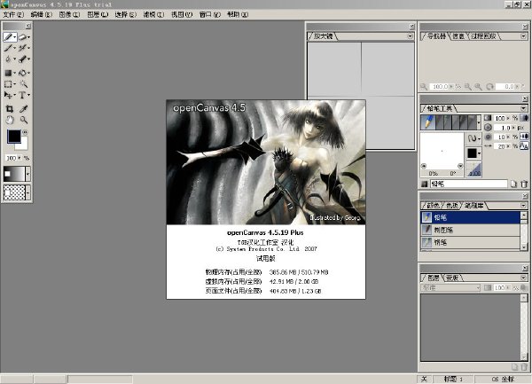
Task: Swap foreground and background colors
Action: tap(25, 132)
